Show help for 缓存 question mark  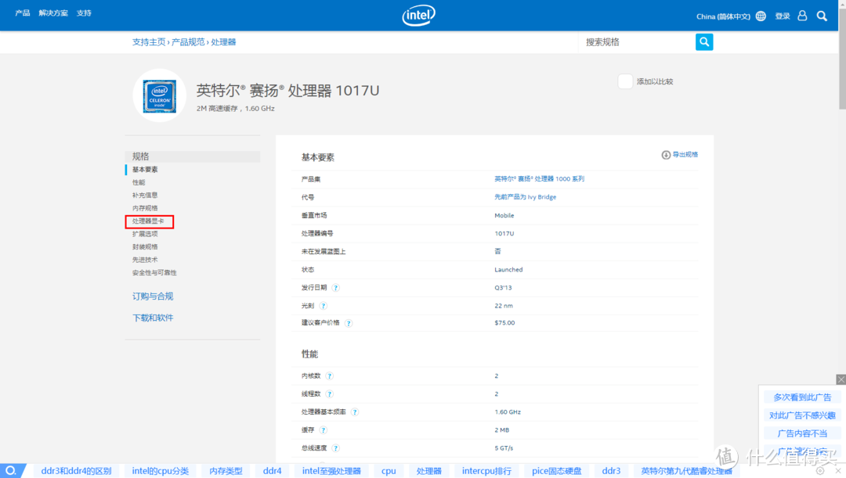coord(324,430)
